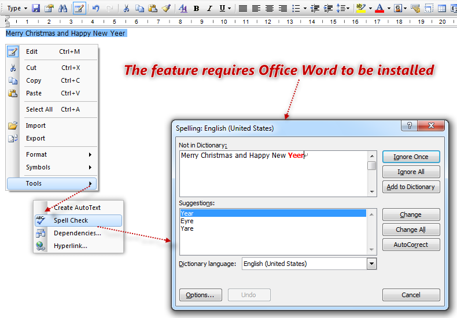457x318 pixels.
Task: Select Dependencies in Tools submenu
Action: pos(78,233)
